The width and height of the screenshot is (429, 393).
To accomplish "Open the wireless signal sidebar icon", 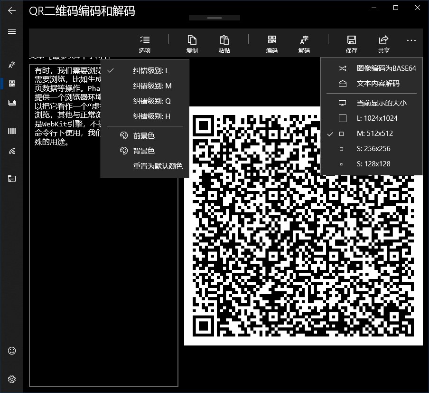I will [12, 151].
